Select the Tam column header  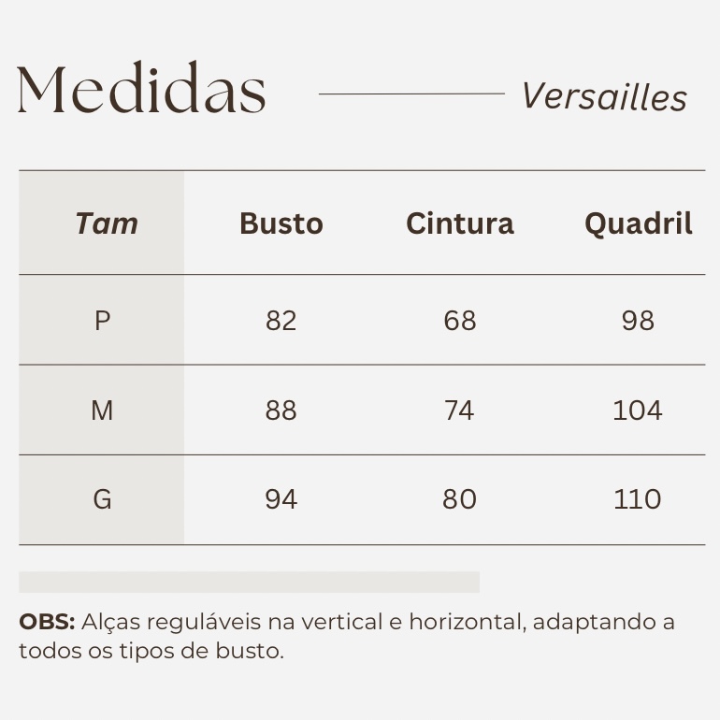pyautogui.click(x=107, y=223)
